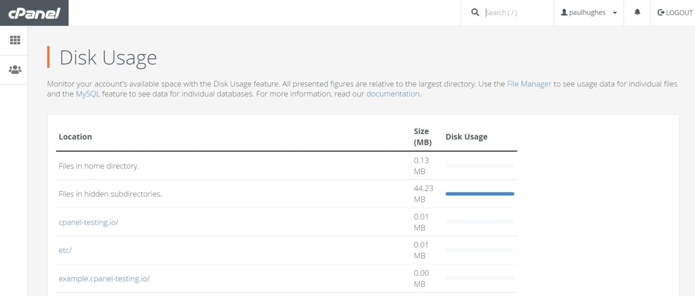The width and height of the screenshot is (695, 296).
Task: Select the disk usage bar for hidden subdirectories
Action: click(480, 193)
